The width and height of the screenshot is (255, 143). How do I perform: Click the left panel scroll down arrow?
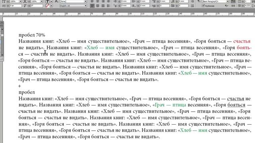click(2, 55)
